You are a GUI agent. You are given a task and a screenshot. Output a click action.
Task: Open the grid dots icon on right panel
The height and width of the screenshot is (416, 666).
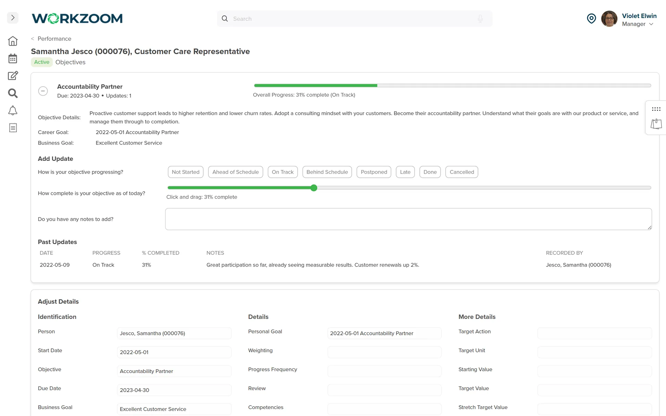pos(656,109)
